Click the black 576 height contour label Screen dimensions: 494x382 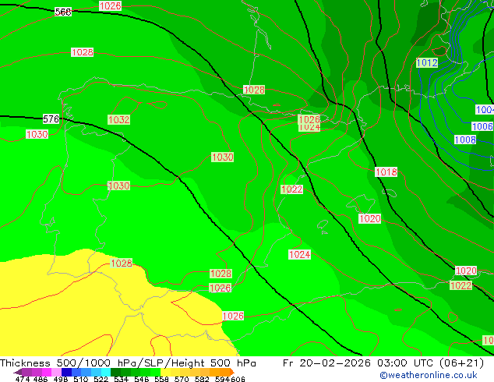click(51, 118)
